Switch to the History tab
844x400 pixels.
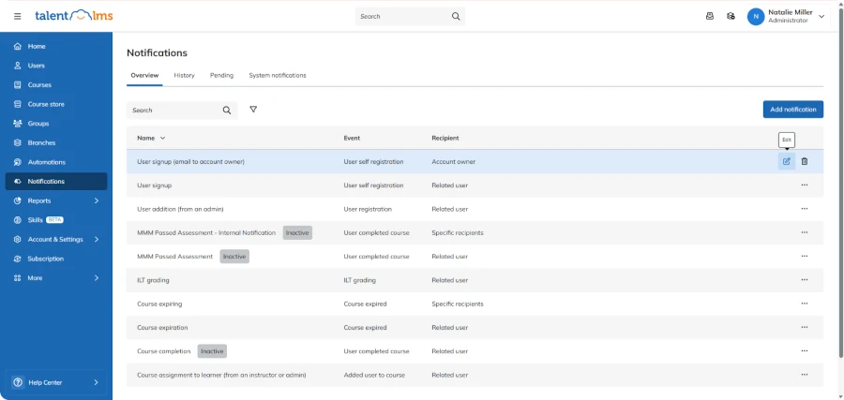point(184,75)
